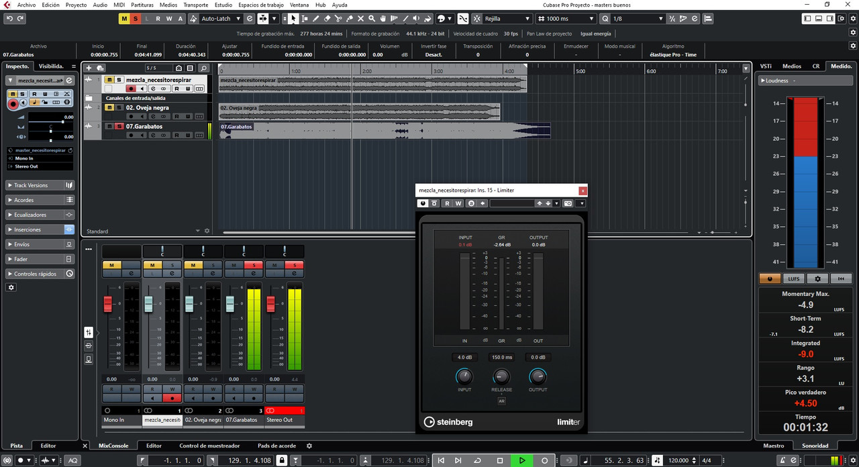The width and height of the screenshot is (859, 467).
Task: Select the Mute X tool
Action: (361, 18)
